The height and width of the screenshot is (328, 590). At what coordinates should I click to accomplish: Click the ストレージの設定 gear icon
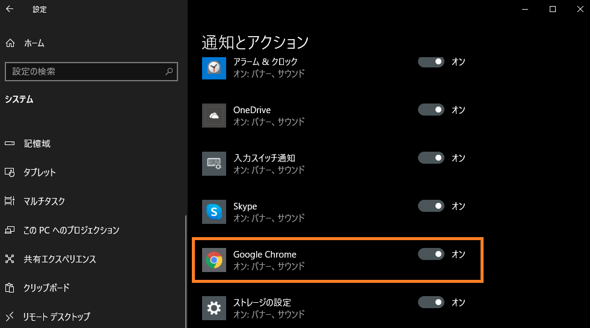pyautogui.click(x=214, y=308)
